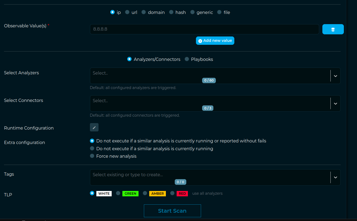The height and width of the screenshot is (221, 357).
Task: Click the WHITE TLP color badge
Action: point(104,193)
